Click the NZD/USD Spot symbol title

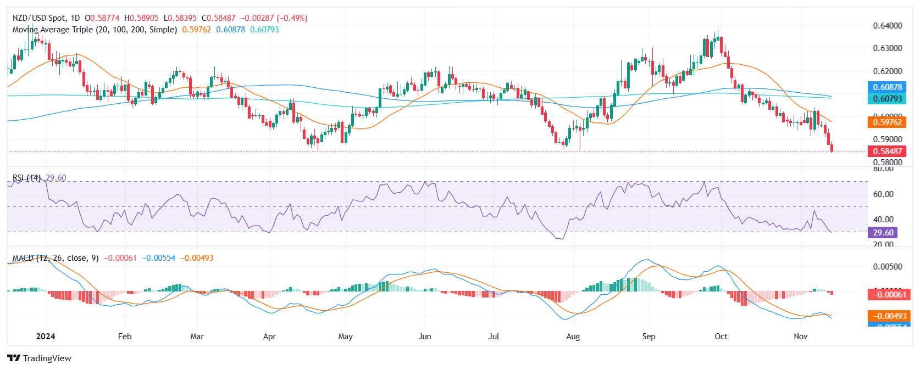pyautogui.click(x=38, y=18)
